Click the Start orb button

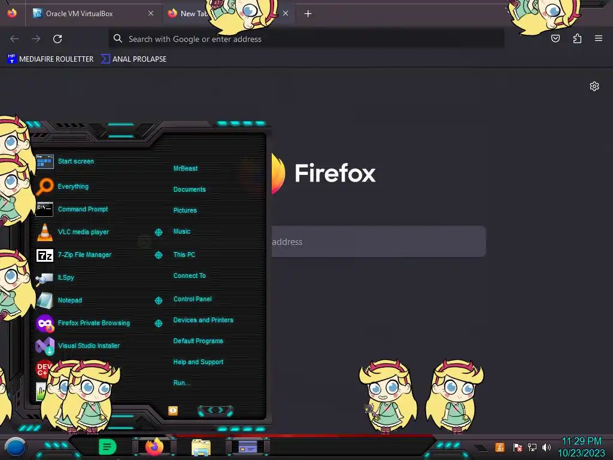pyautogui.click(x=15, y=447)
